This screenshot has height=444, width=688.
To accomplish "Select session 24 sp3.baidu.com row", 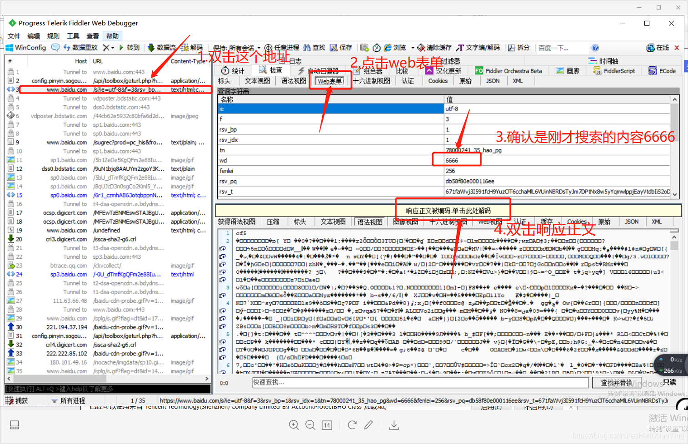I will click(x=108, y=274).
